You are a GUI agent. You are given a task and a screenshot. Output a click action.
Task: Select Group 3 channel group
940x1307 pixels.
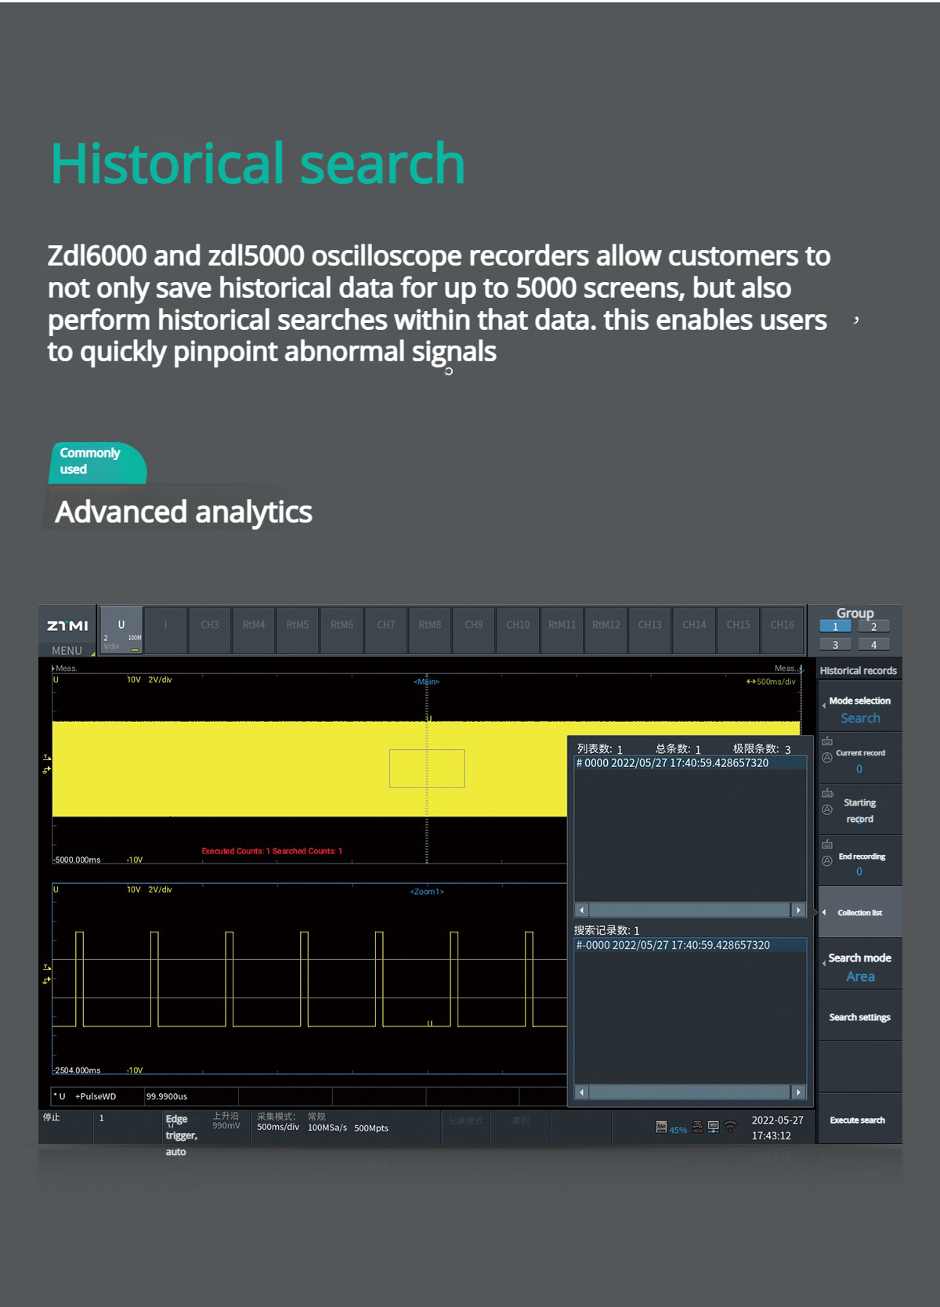coord(835,645)
